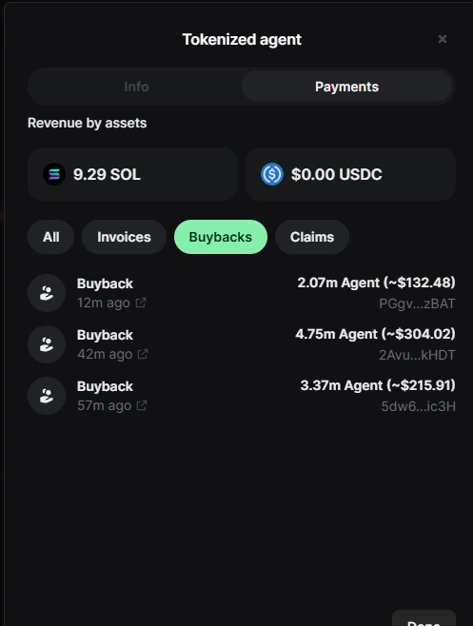Switch to the Info tab
473x626 pixels.
coord(136,87)
